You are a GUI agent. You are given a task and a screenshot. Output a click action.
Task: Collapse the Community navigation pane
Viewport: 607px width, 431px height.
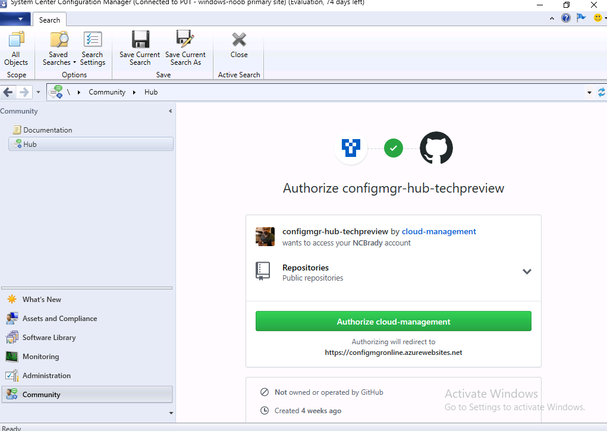click(x=171, y=111)
